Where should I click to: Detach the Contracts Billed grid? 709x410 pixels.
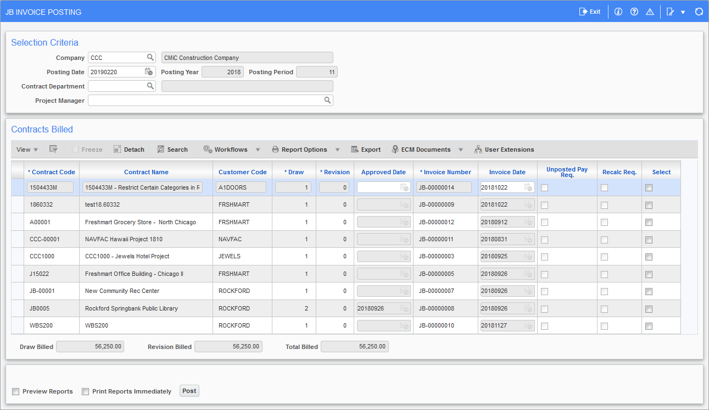click(129, 149)
